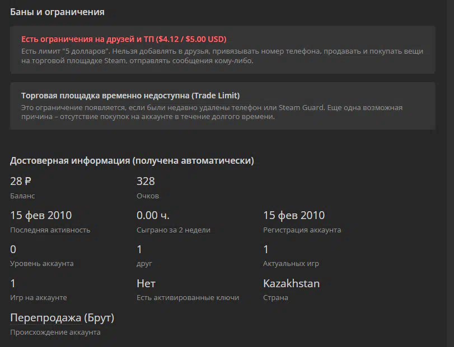Click the points value 328

pos(146,181)
